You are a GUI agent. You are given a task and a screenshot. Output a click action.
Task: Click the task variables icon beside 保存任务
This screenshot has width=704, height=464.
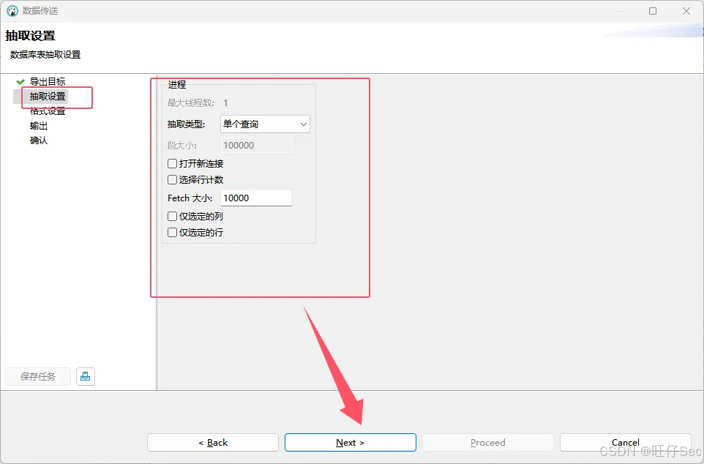click(x=86, y=376)
